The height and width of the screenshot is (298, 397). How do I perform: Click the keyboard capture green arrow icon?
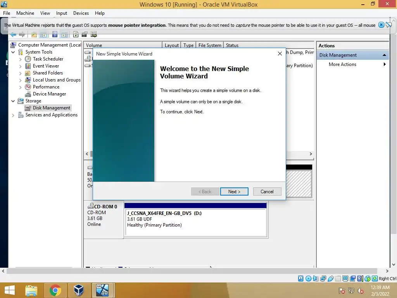375,279
